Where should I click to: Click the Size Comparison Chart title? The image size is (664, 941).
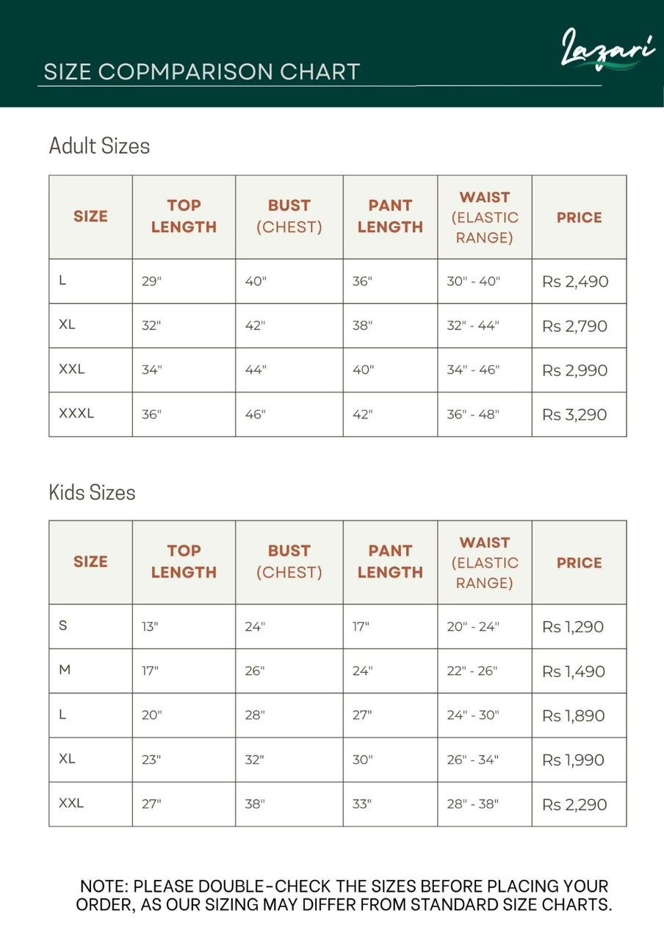point(202,72)
